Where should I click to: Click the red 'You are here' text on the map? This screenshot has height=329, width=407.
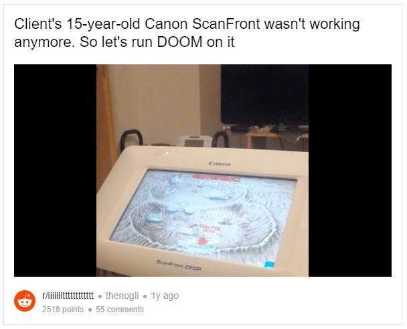[209, 228]
